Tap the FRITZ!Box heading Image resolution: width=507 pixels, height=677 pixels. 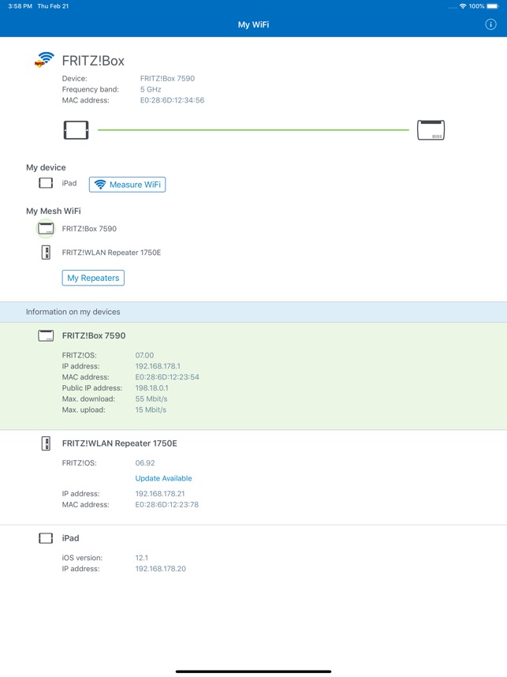[x=93, y=61]
